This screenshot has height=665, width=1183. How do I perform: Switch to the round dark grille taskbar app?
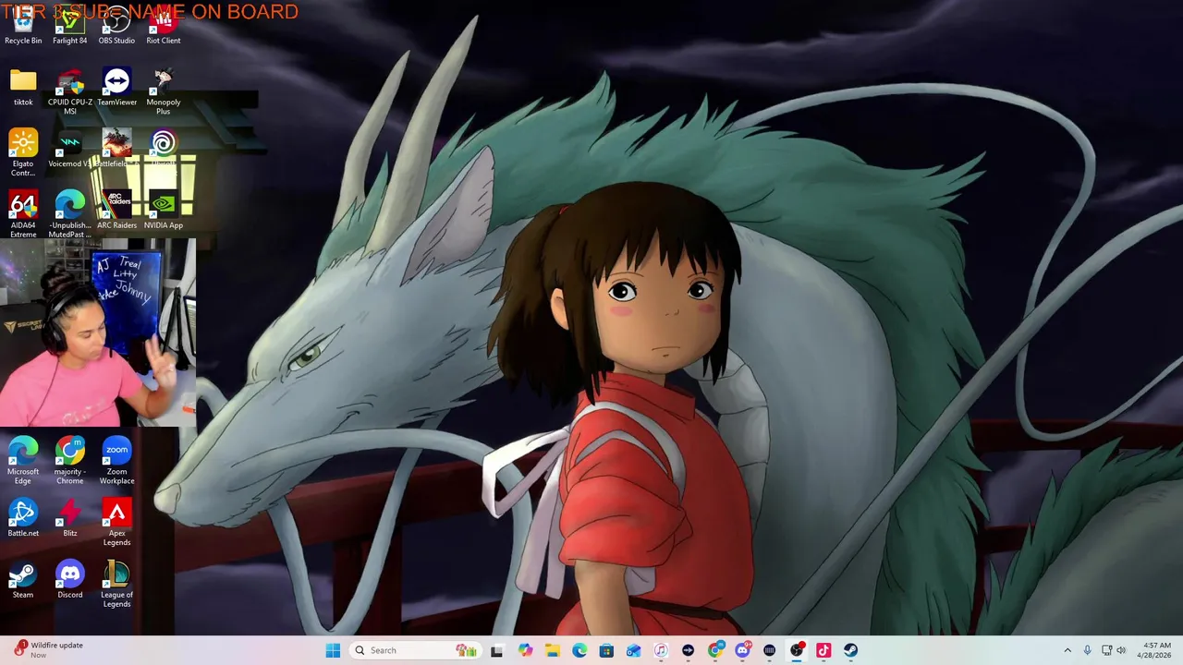(x=769, y=650)
